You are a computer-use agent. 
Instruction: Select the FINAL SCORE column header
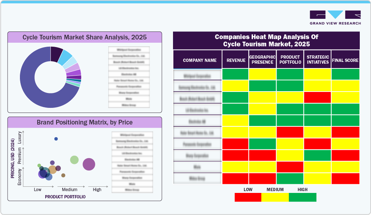pyautogui.click(x=345, y=59)
